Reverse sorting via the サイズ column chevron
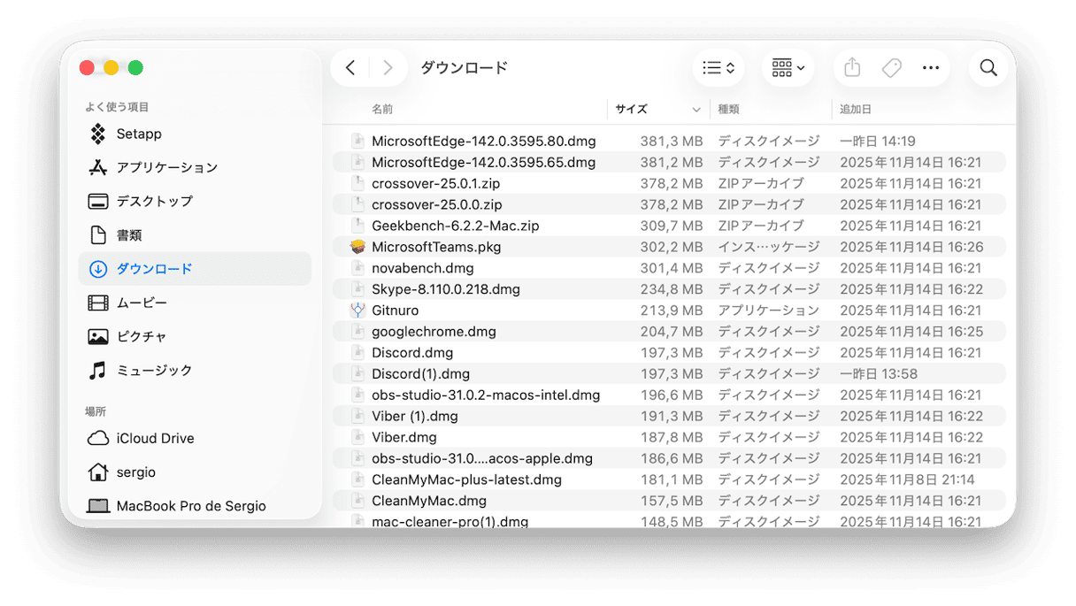 [696, 109]
